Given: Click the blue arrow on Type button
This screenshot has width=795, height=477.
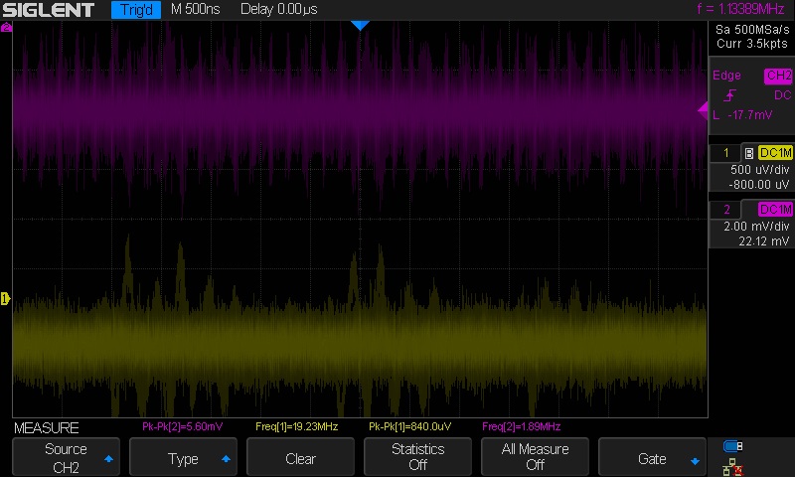Looking at the screenshot, I should [x=227, y=459].
